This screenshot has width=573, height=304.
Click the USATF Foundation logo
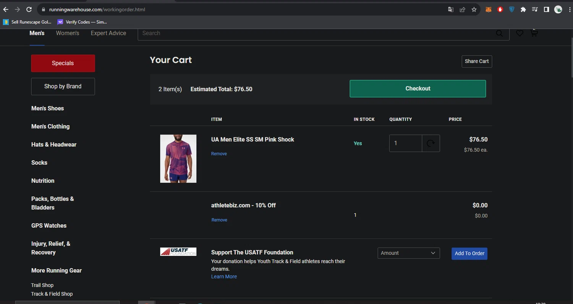point(178,252)
